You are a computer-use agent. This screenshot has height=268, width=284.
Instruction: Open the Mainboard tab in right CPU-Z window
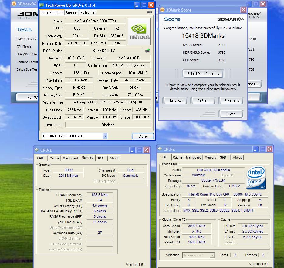(194, 157)
